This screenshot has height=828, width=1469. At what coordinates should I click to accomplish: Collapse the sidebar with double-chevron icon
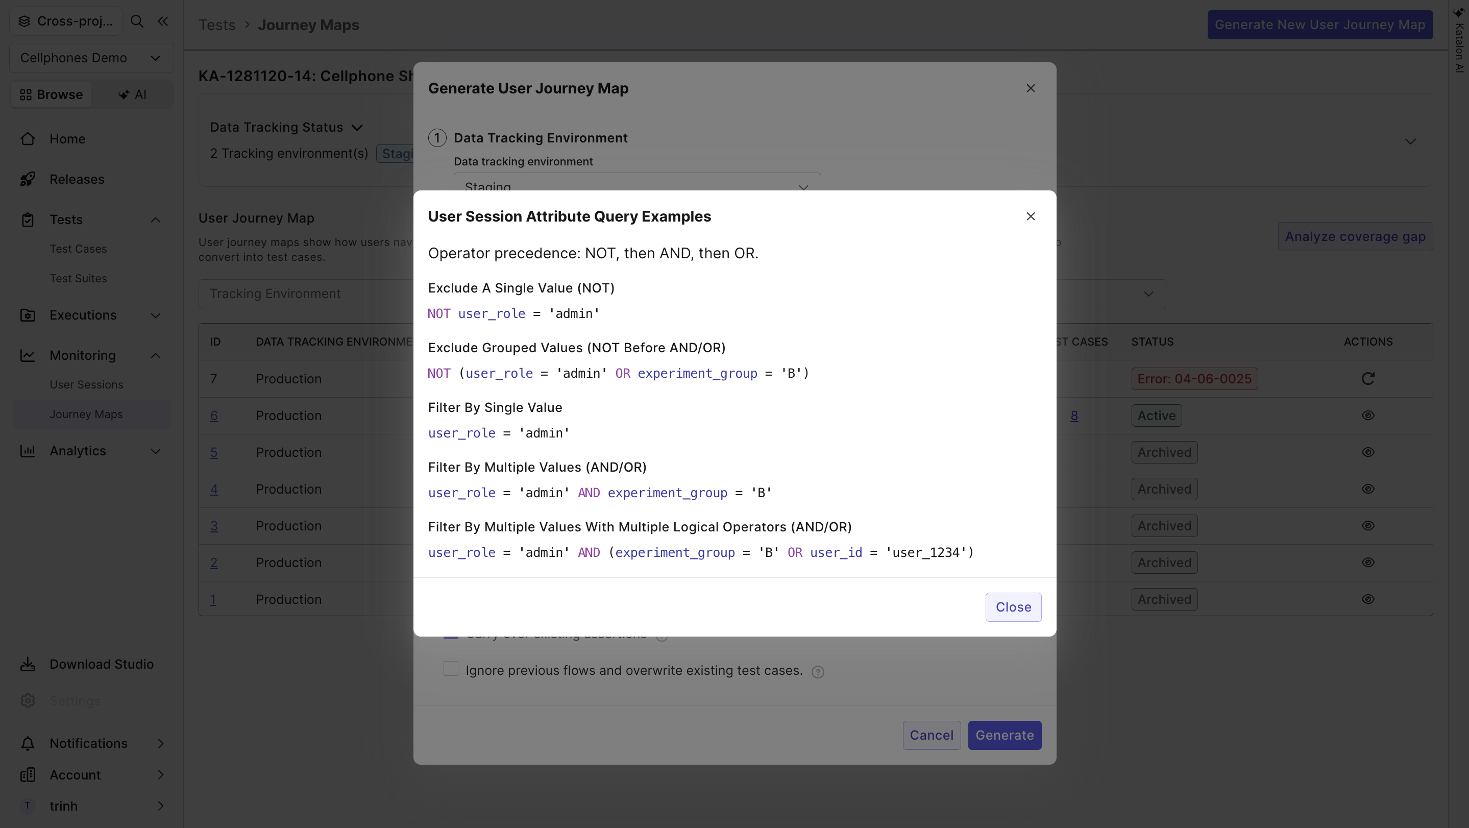(163, 21)
